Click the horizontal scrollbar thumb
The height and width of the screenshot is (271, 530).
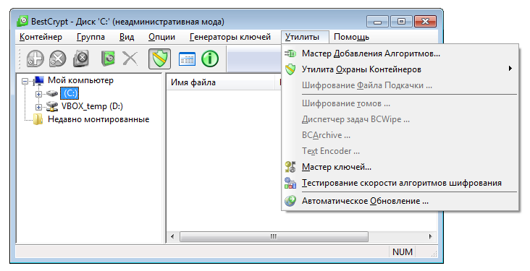tap(274, 236)
